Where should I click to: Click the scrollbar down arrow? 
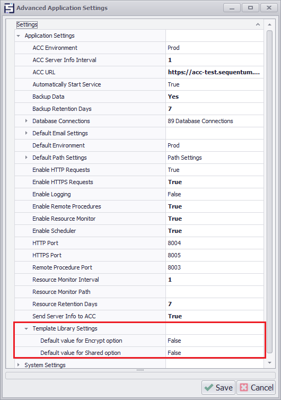point(269,363)
